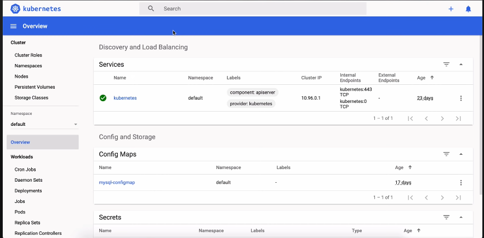Open the mysql-configmap link
Screen dimensions: 484x238
point(117,183)
